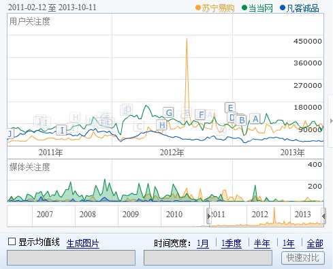Screen dimensions: 333x269
Task: Click the 450000 axis value
Action: (308, 41)
